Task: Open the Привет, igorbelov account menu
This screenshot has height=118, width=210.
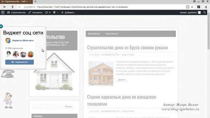Action: (x=190, y=12)
